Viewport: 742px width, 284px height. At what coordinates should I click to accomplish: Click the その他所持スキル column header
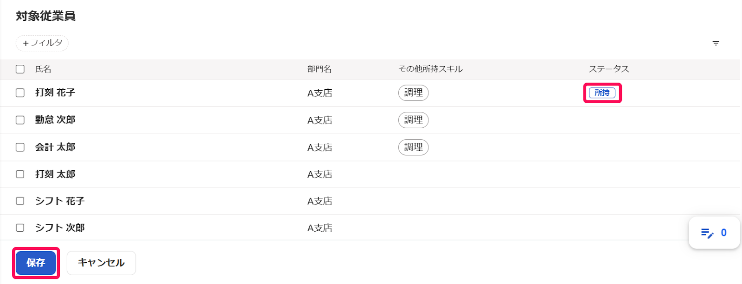(x=430, y=69)
